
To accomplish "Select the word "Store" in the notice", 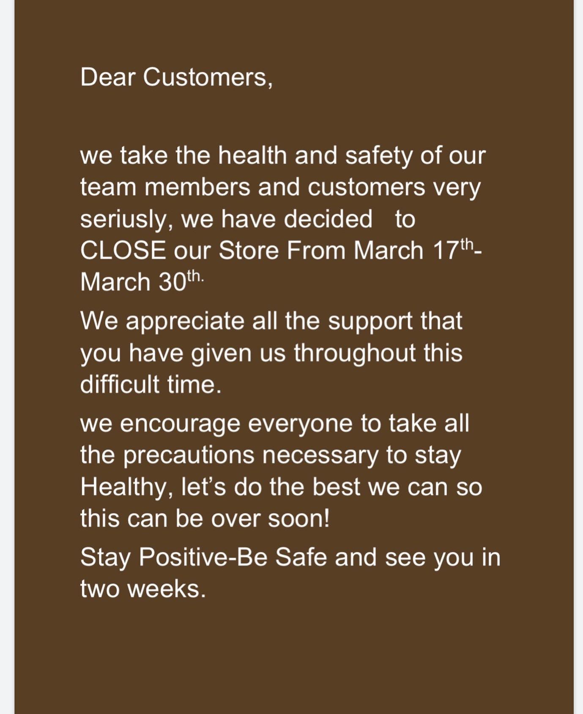I will 249,250.
